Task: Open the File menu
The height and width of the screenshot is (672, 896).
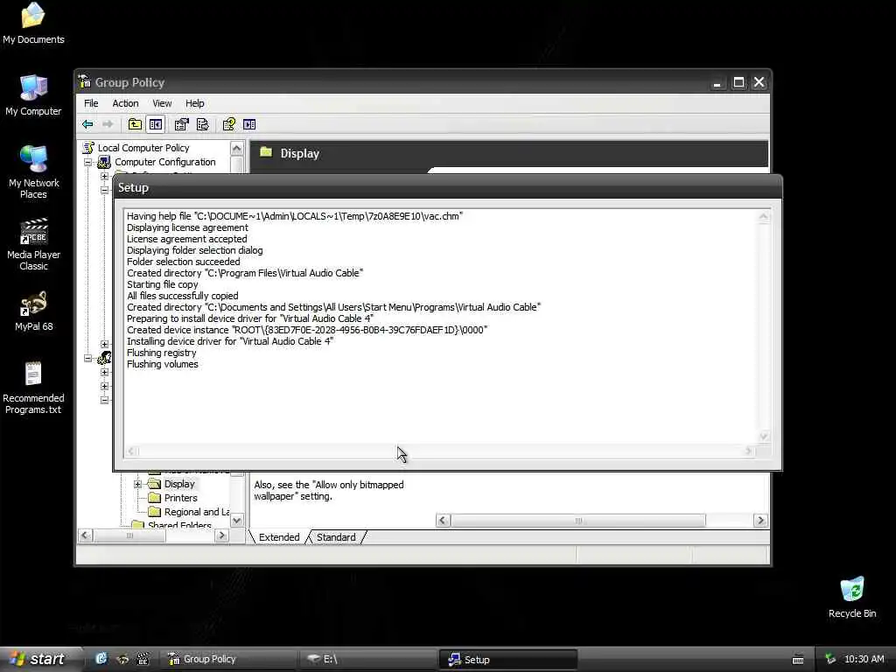Action: coord(91,103)
